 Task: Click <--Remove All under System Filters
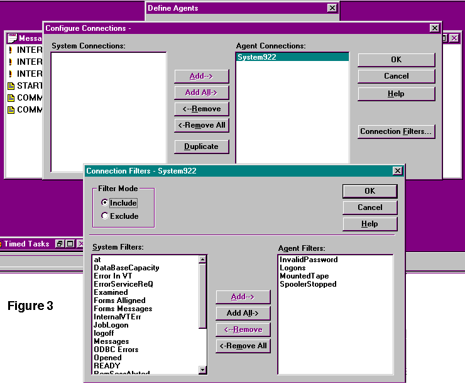243,346
